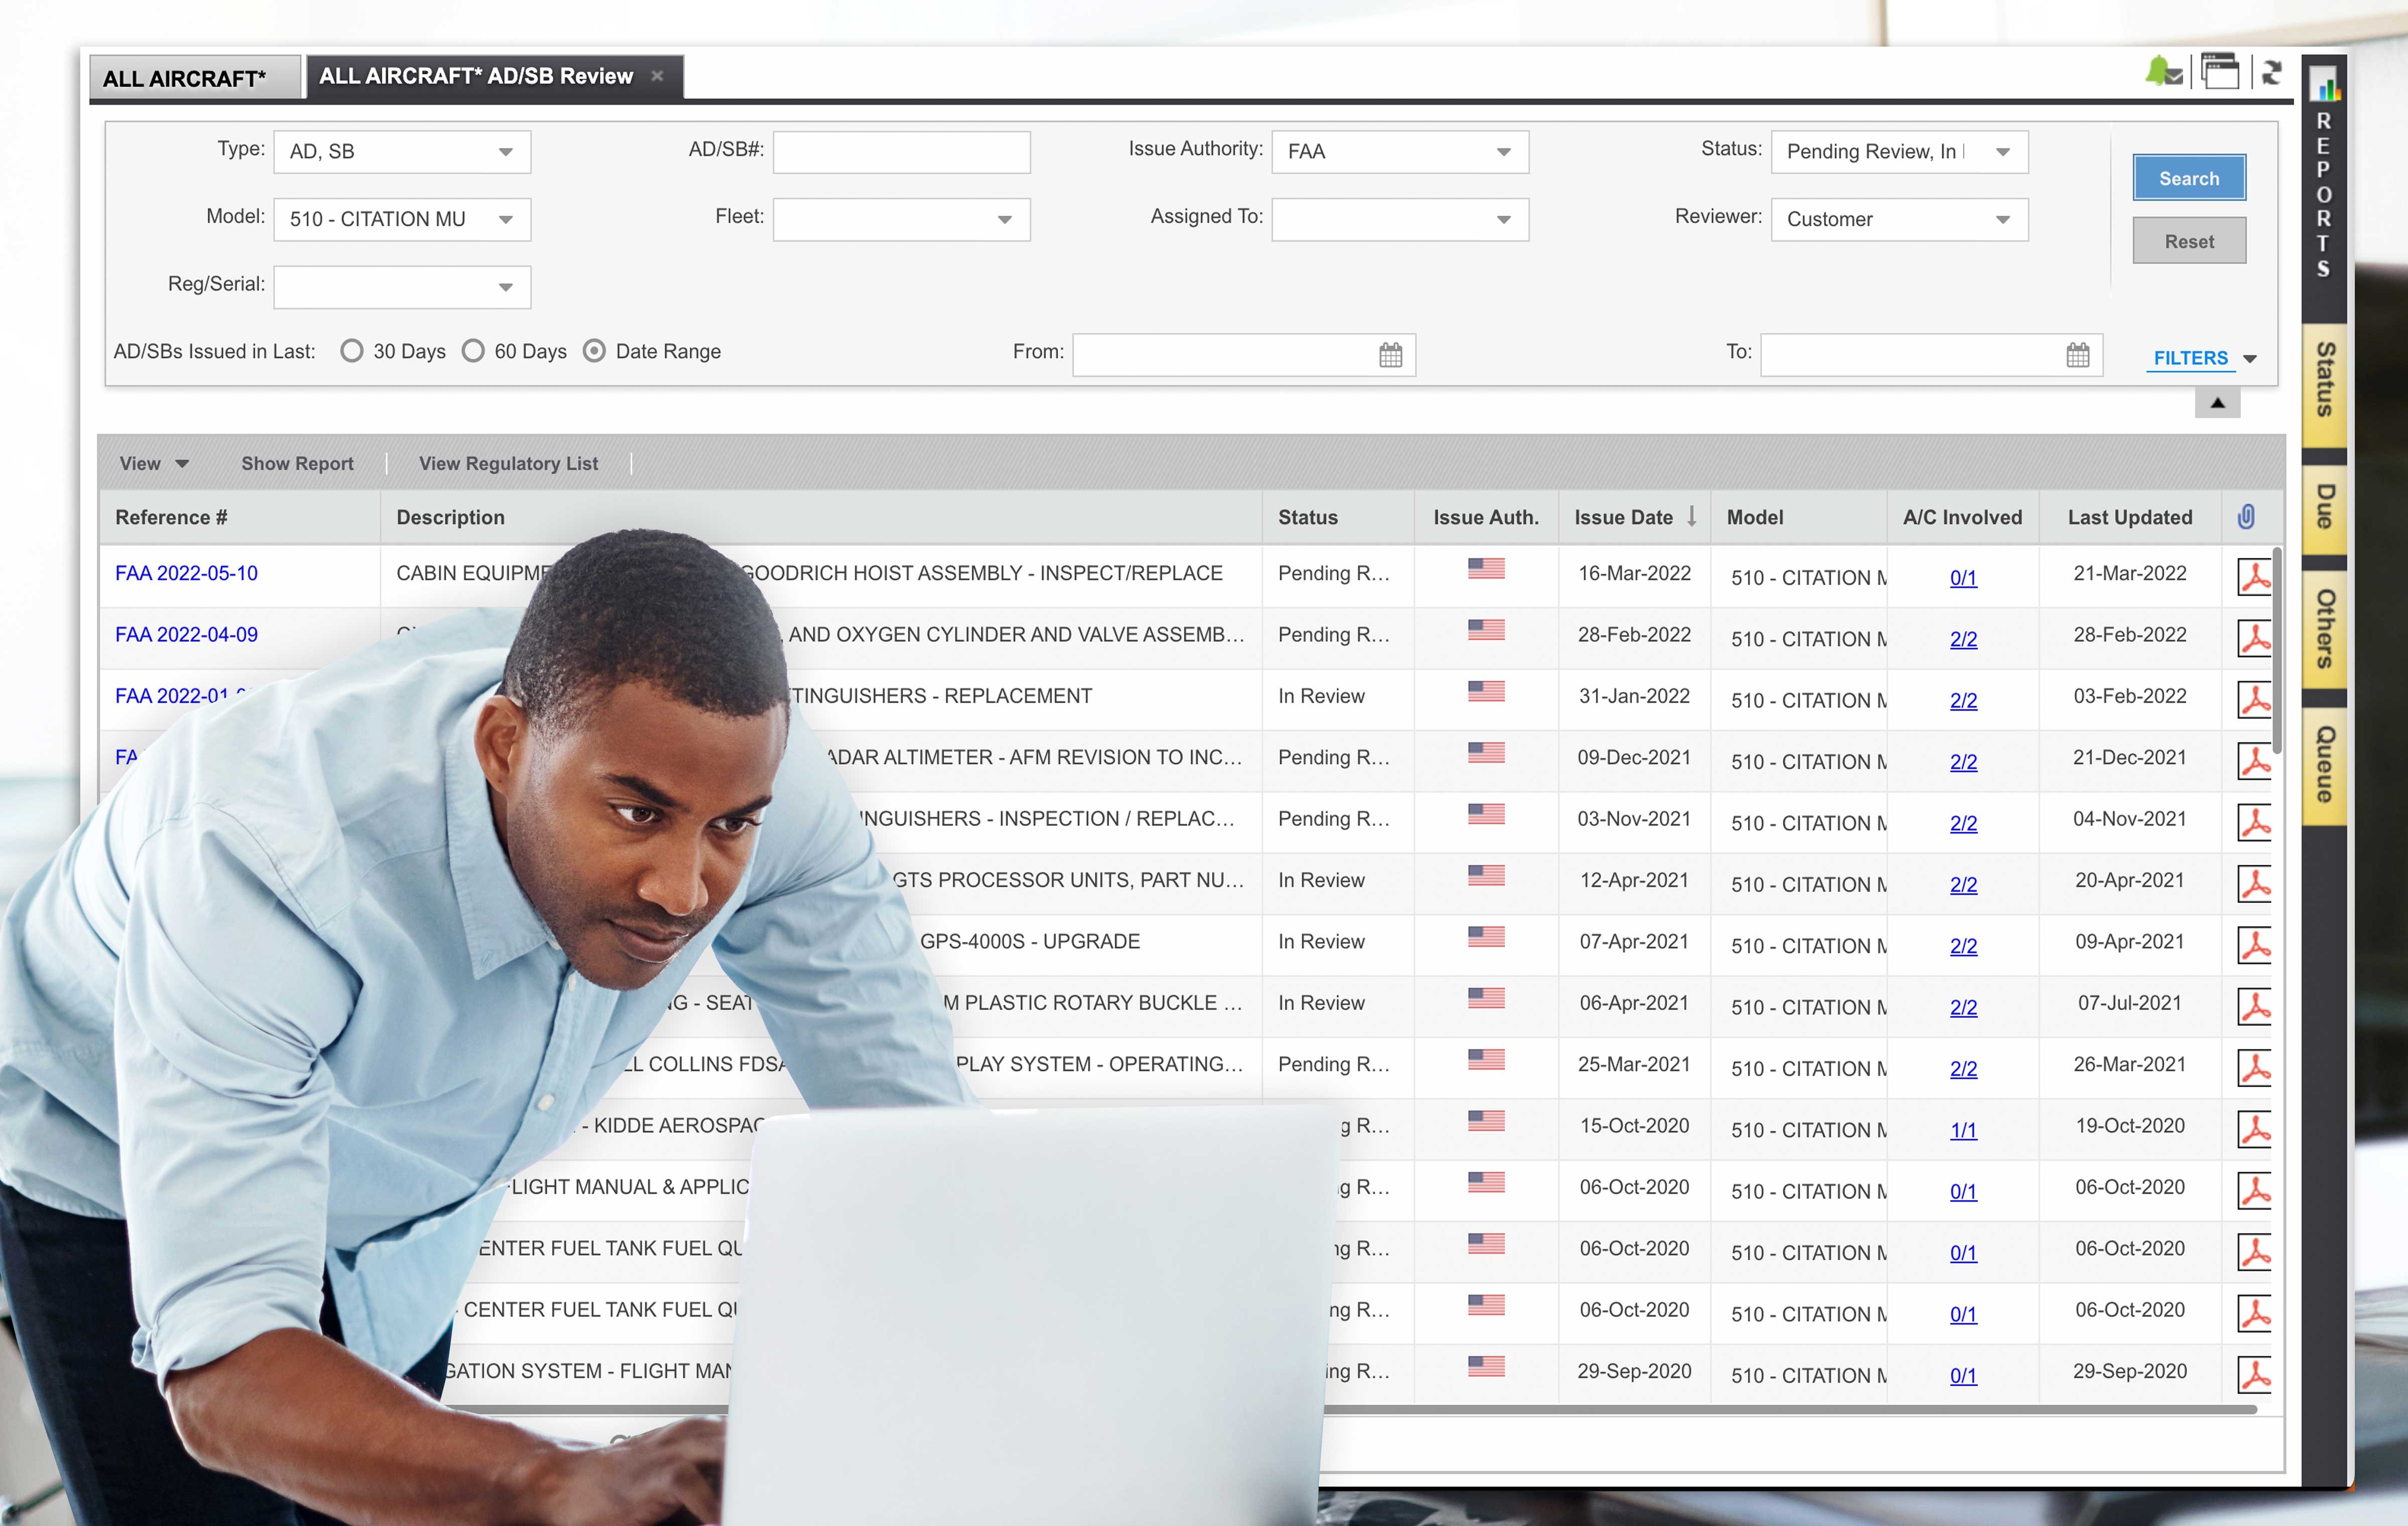Screen dimensions: 2408x1526
Task: Select the Date Range radio button
Action: coord(595,351)
